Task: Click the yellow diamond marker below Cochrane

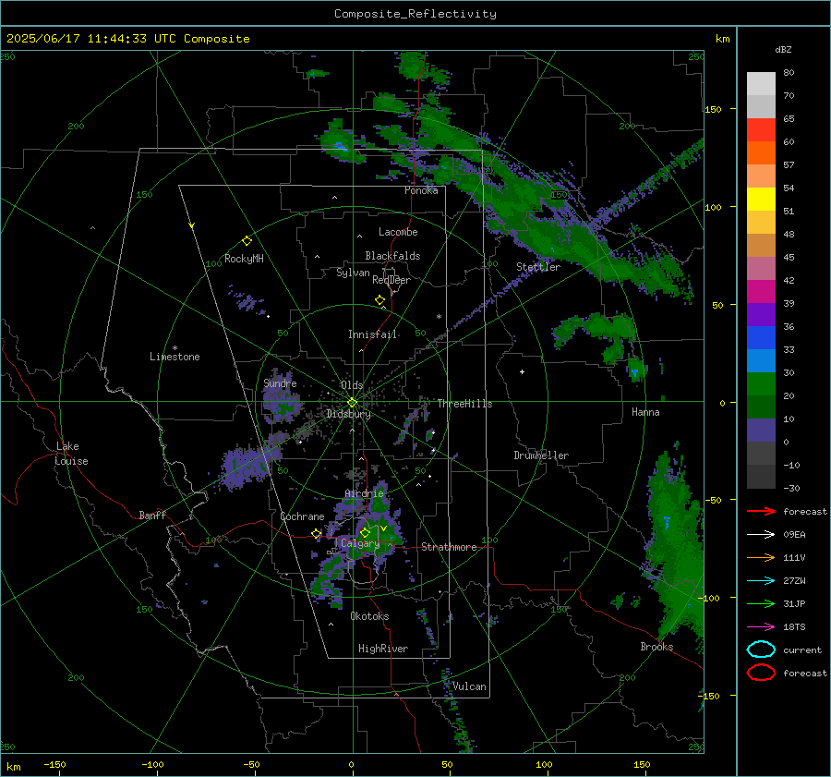Action: 316,534
